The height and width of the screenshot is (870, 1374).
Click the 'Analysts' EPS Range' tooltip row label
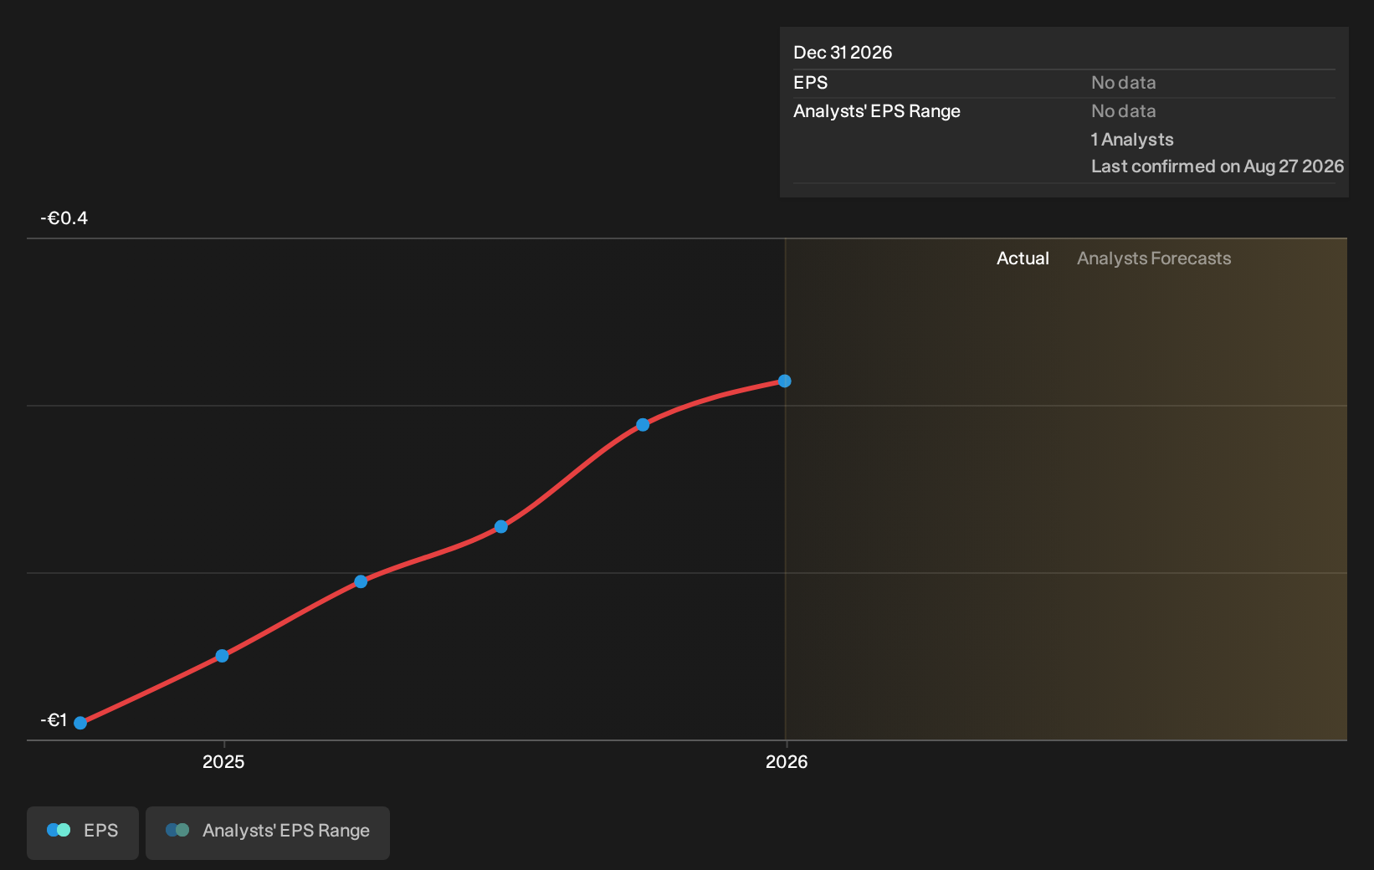(877, 111)
